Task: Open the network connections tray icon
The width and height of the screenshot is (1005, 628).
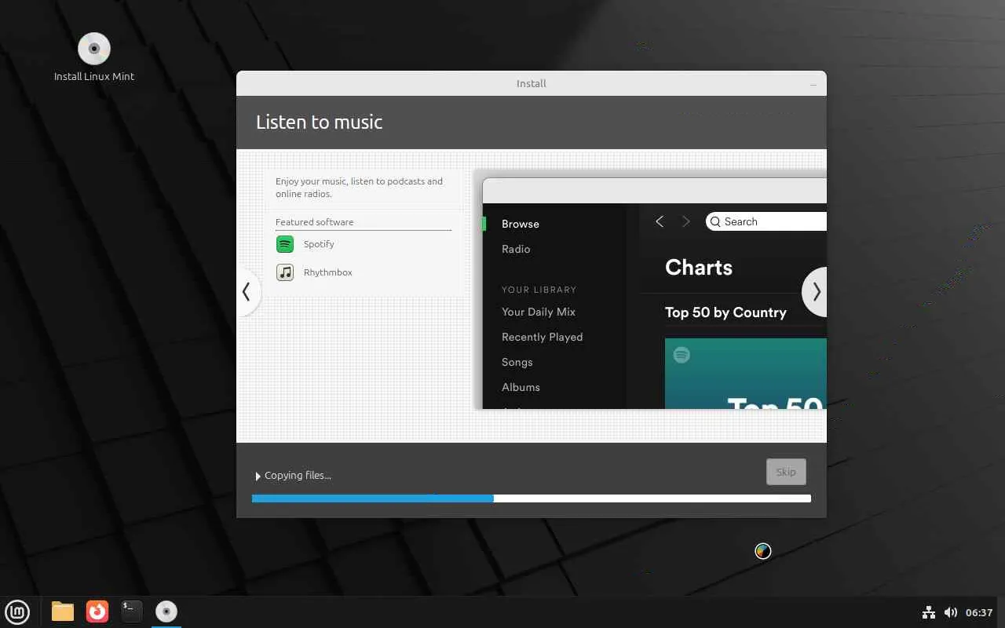Action: (x=929, y=612)
